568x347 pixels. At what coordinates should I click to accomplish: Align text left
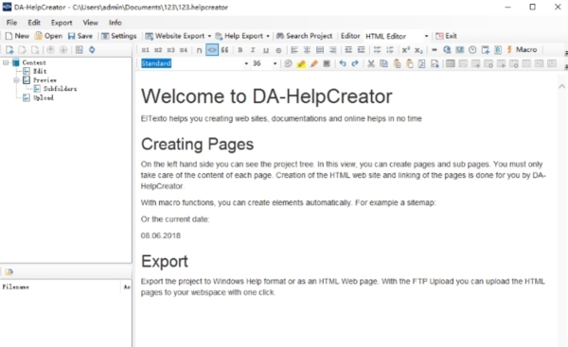pyautogui.click(x=294, y=50)
